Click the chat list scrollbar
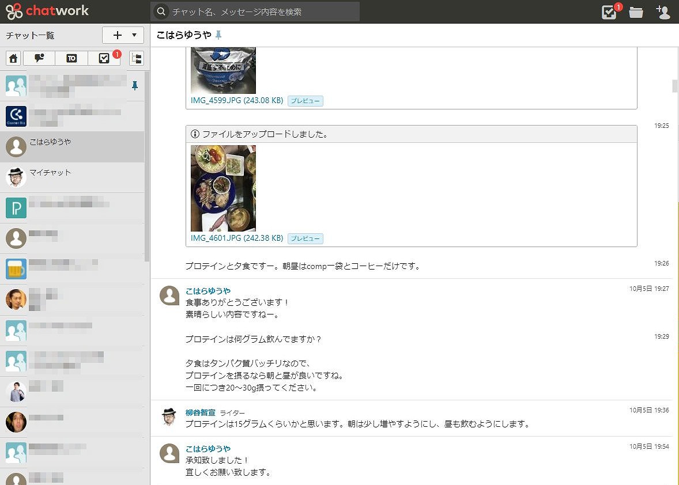Viewport: 679px width, 485px height. 147,166
